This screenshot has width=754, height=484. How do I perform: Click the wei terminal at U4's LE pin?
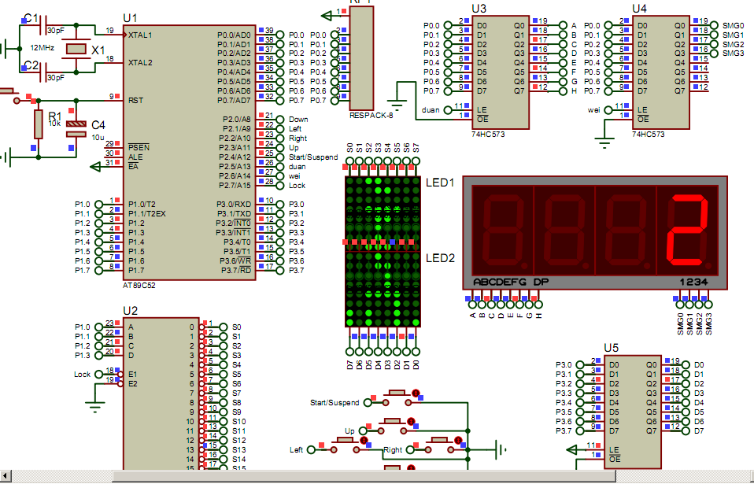point(608,110)
